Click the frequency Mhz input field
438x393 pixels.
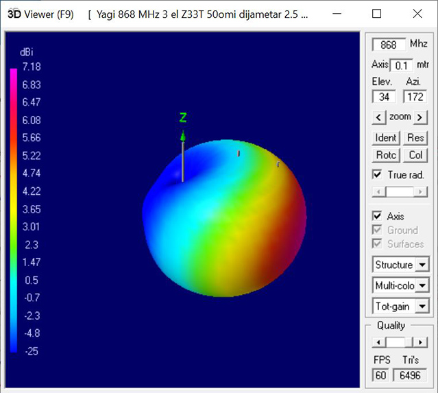point(389,45)
